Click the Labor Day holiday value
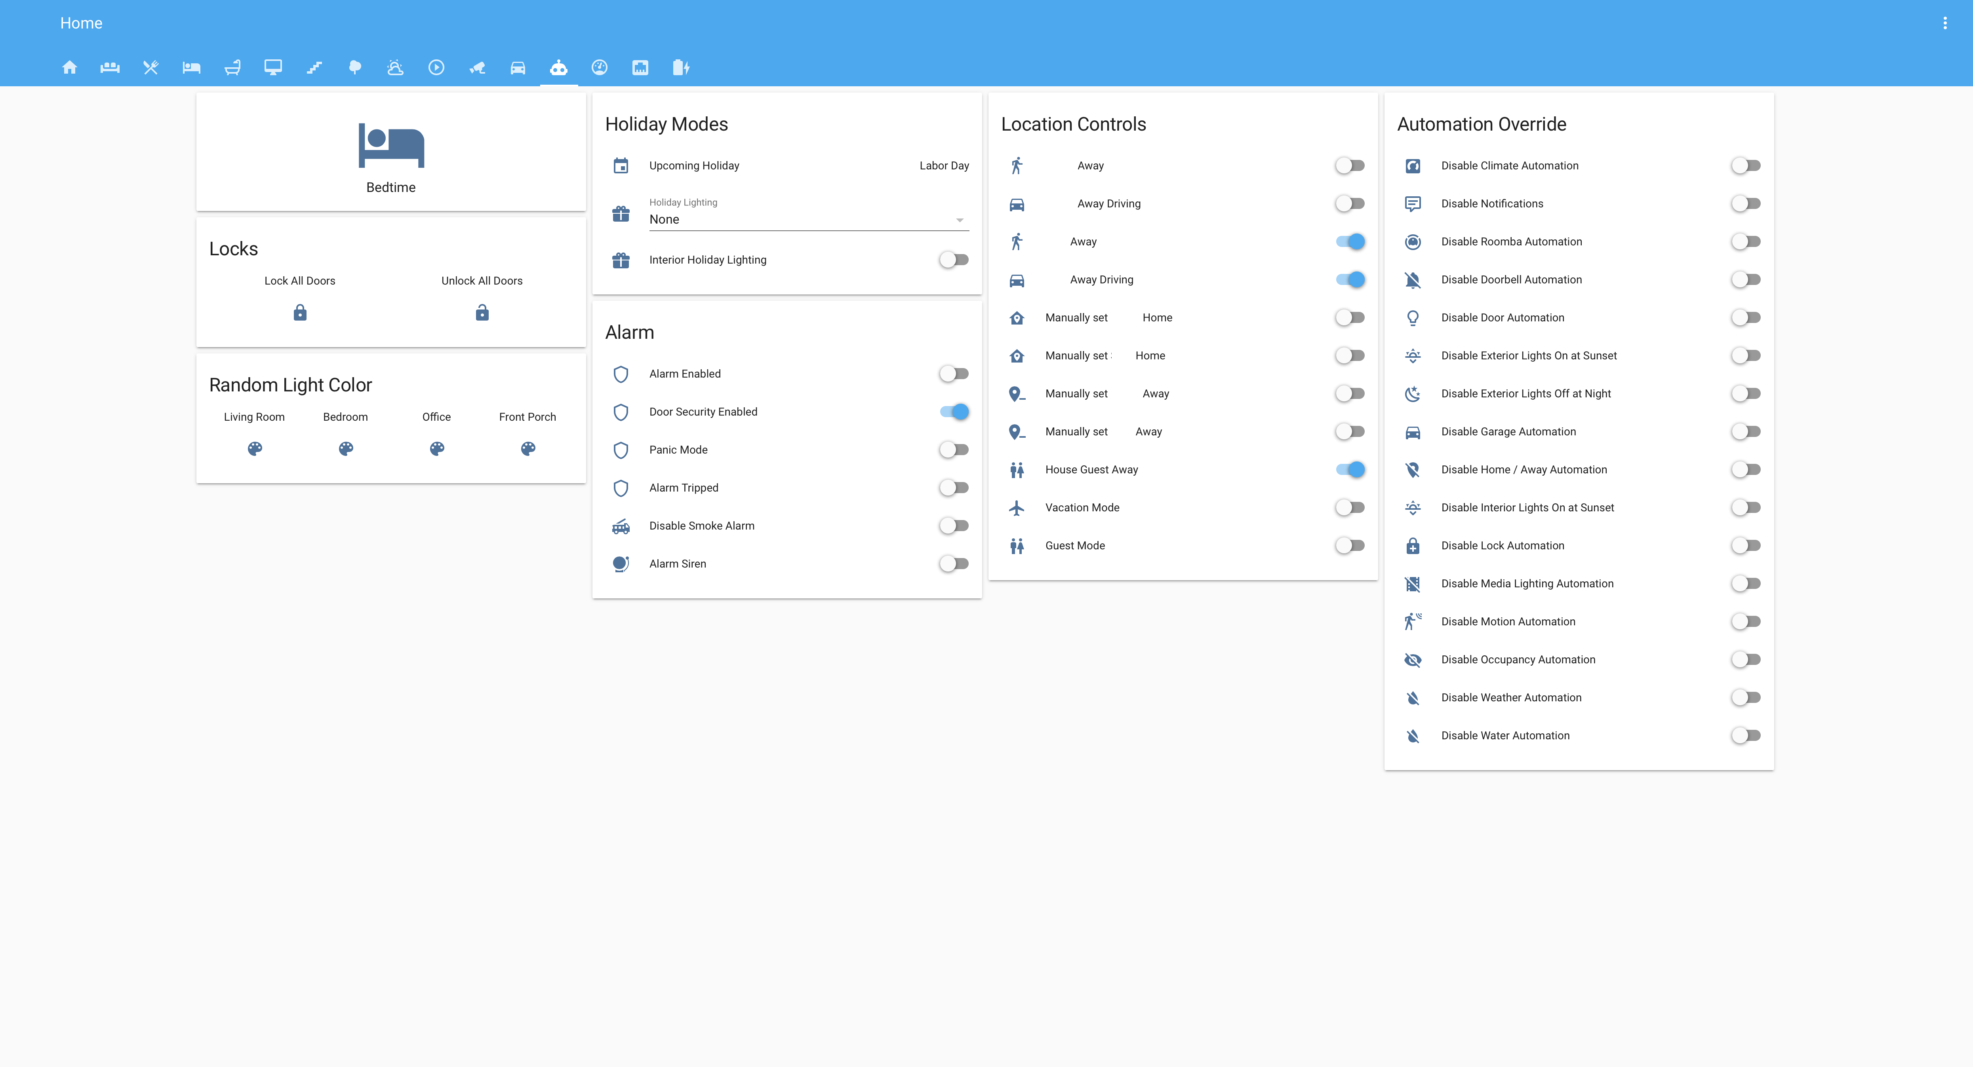 coord(944,166)
